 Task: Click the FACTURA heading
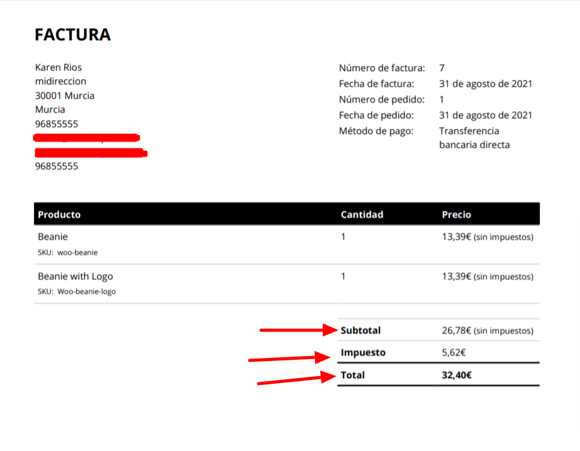(x=72, y=35)
